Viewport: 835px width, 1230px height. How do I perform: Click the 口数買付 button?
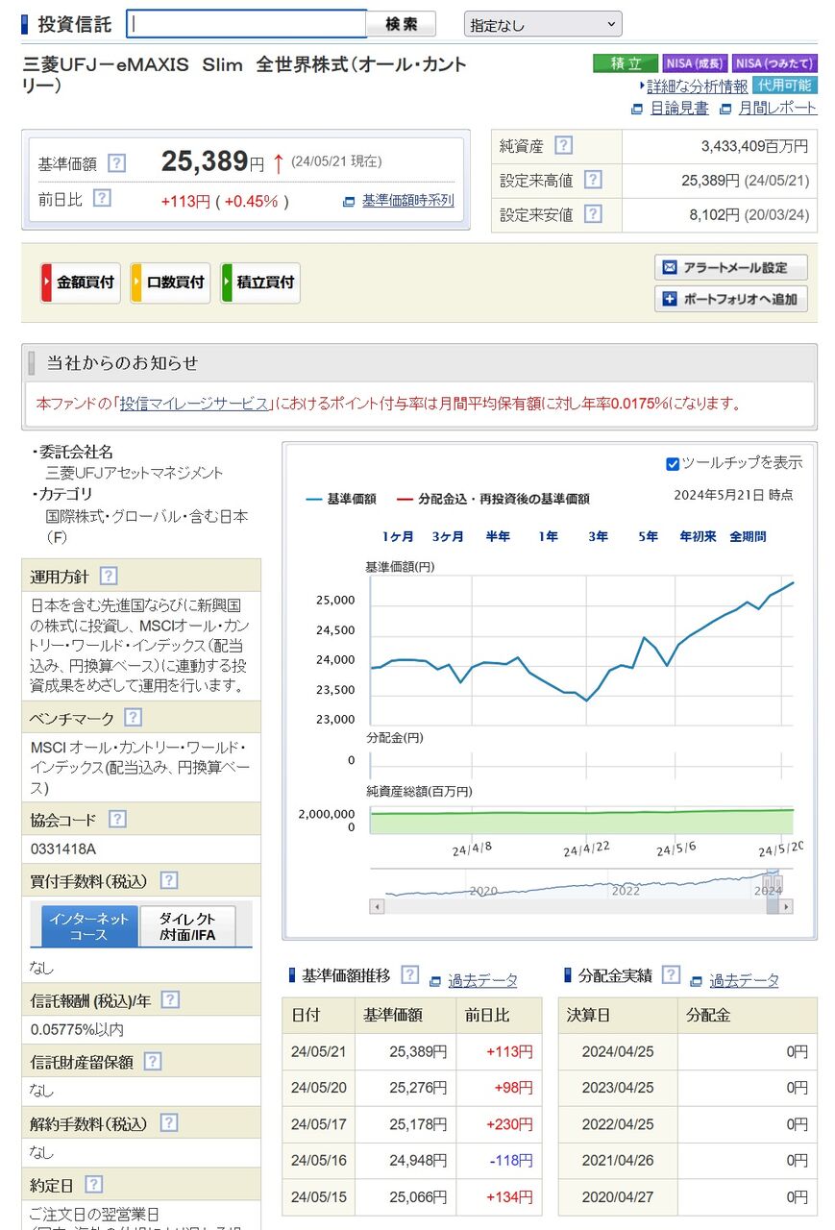click(170, 283)
